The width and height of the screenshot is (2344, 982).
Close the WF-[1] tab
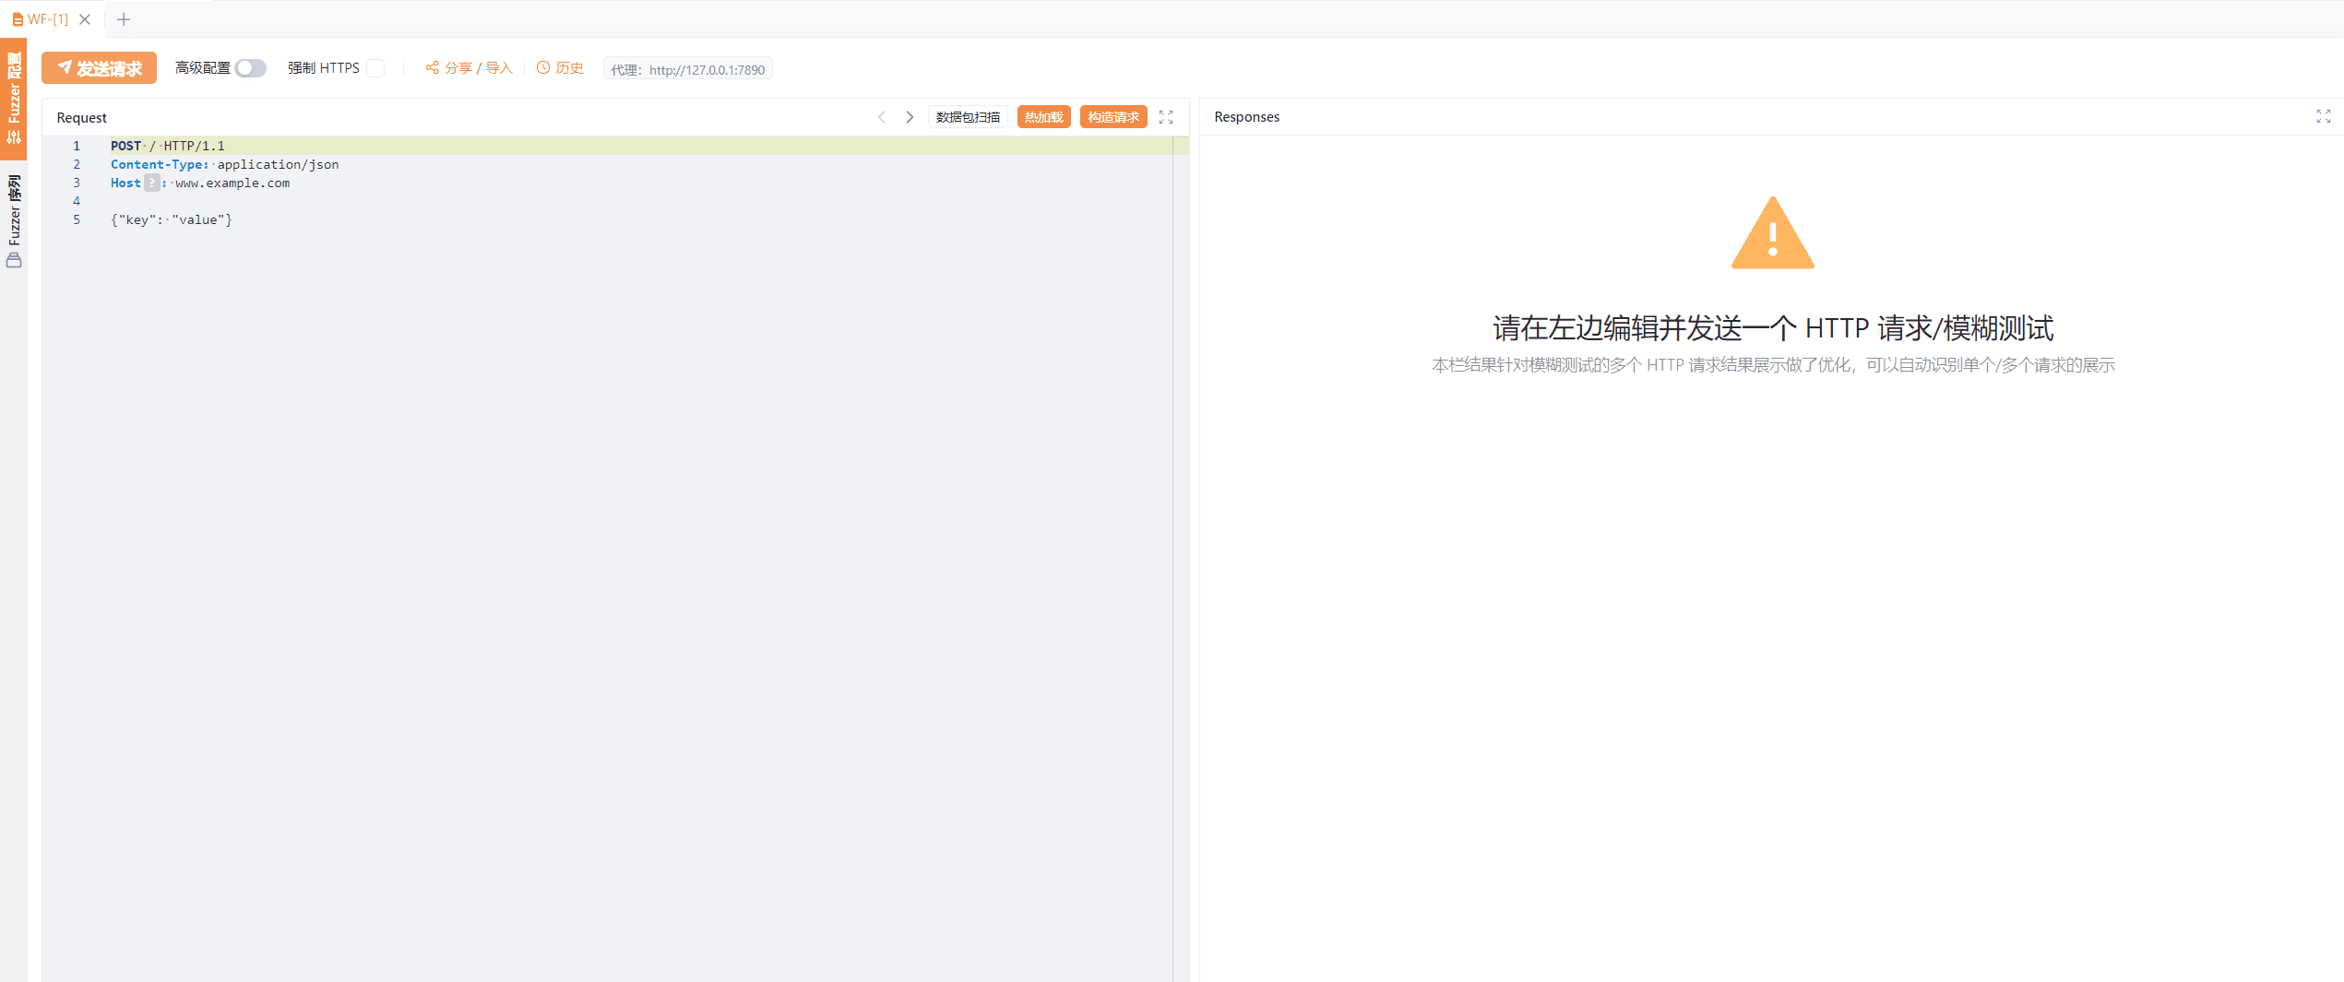(85, 19)
